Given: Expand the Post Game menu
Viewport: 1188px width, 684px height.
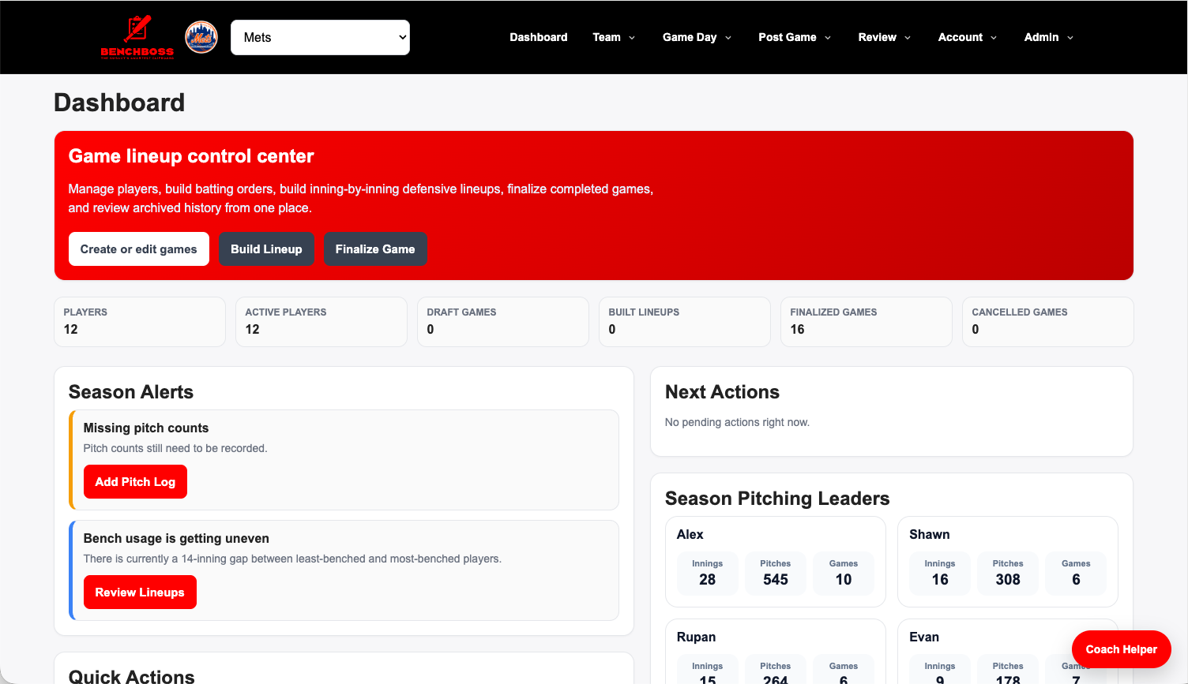Looking at the screenshot, I should click(x=795, y=37).
